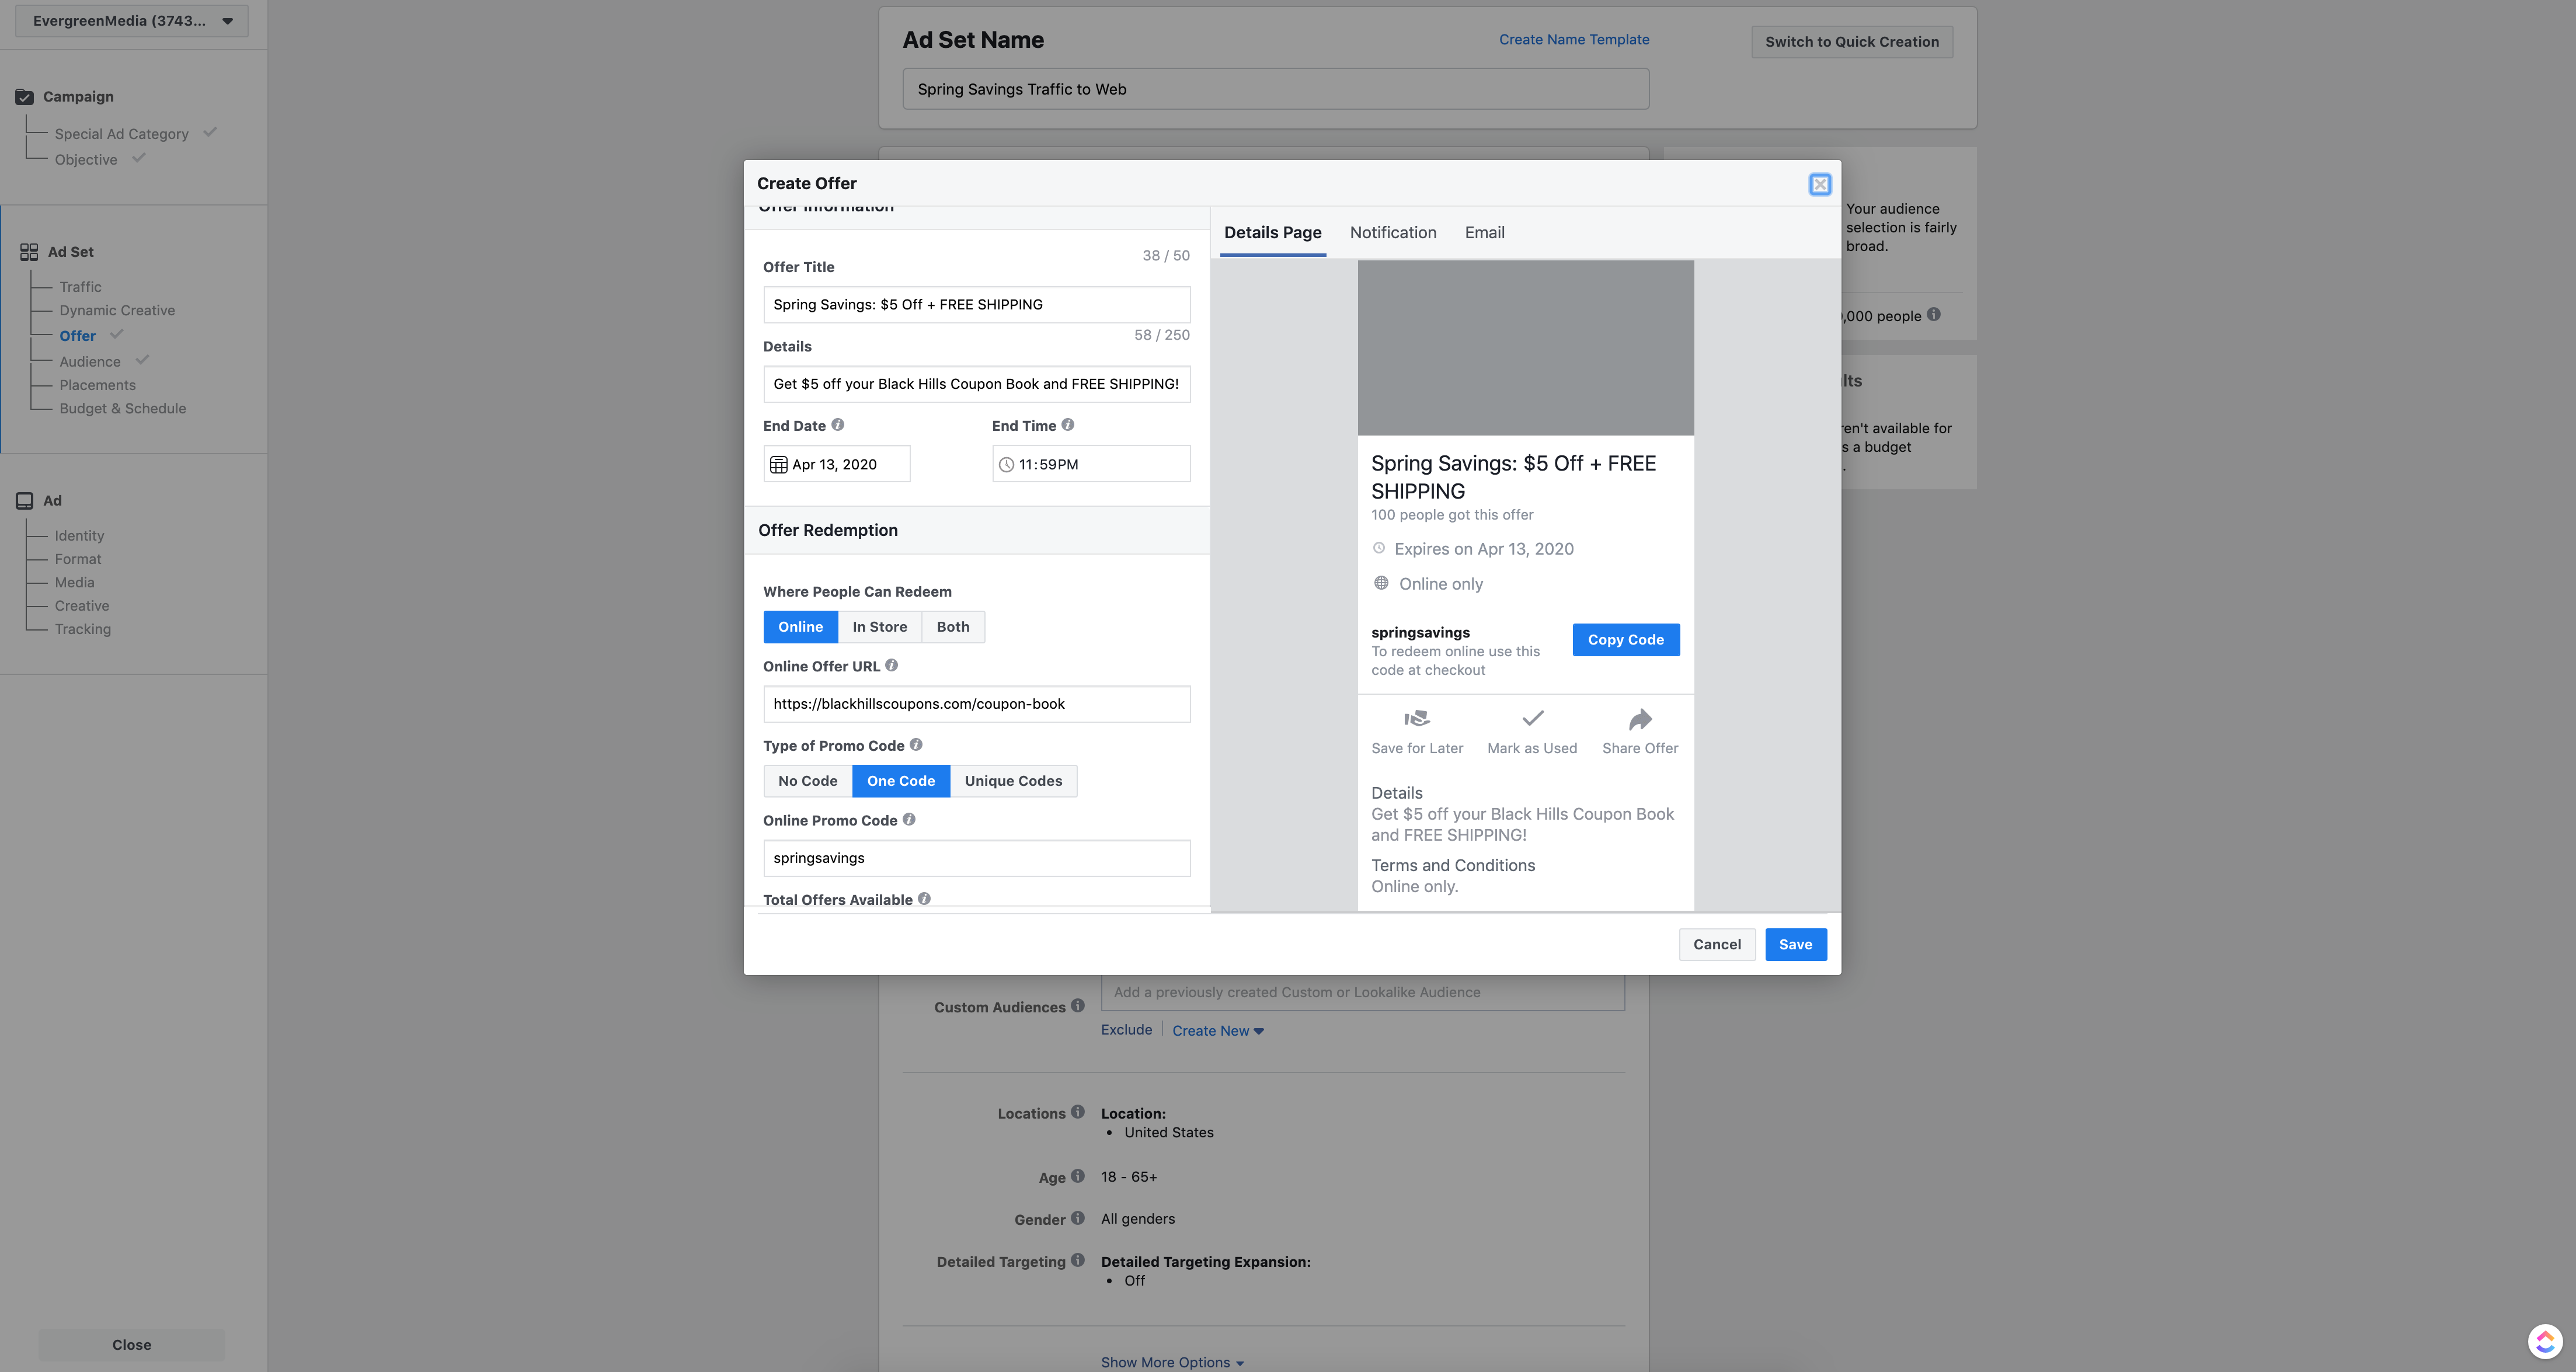Expand Show More Options
The height and width of the screenshot is (1372, 2576).
click(1172, 1361)
